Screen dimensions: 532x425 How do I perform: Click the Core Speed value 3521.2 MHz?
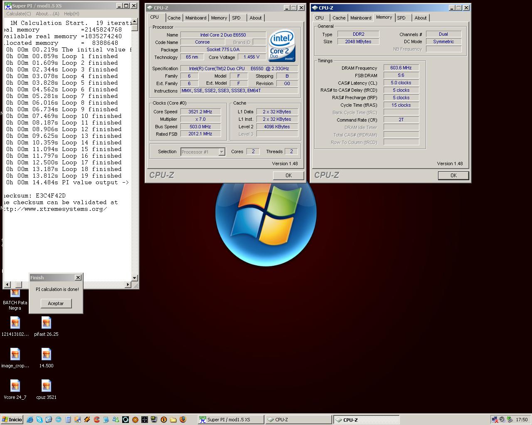tap(200, 112)
